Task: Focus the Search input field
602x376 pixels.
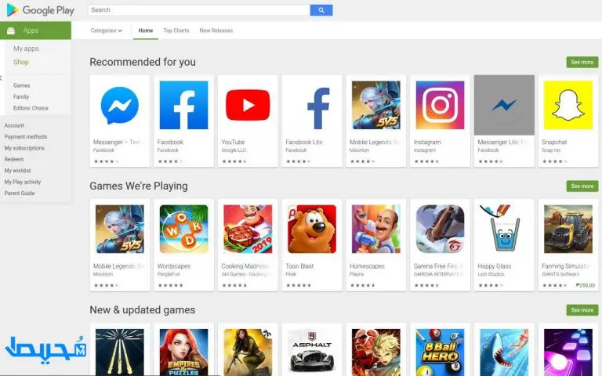Action: pyautogui.click(x=199, y=10)
